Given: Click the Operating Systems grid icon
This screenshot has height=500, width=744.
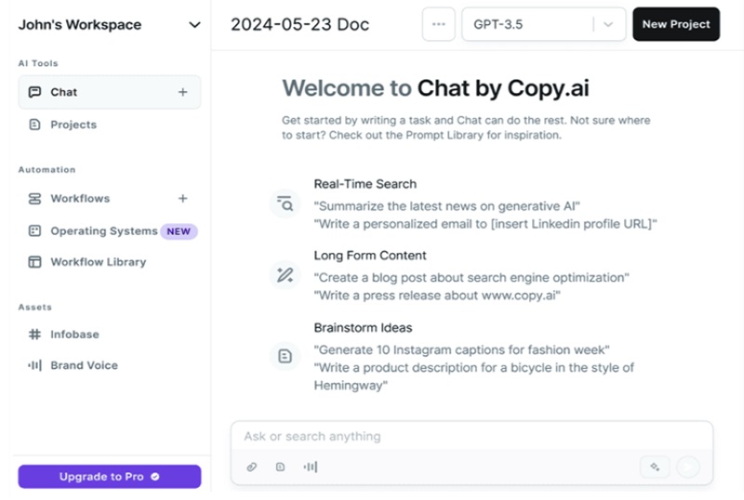Looking at the screenshot, I should 34,231.
